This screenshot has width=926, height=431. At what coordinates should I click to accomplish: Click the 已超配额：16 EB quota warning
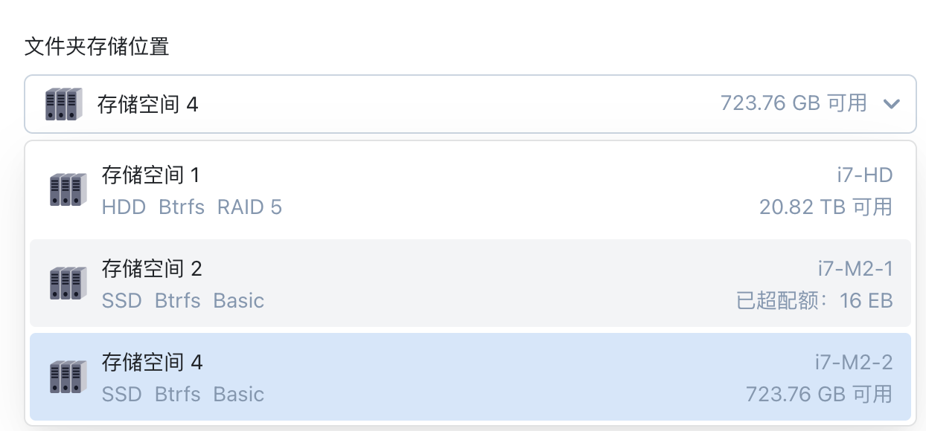tap(814, 301)
